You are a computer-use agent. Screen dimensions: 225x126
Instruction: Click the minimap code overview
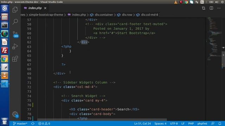pos(214,38)
